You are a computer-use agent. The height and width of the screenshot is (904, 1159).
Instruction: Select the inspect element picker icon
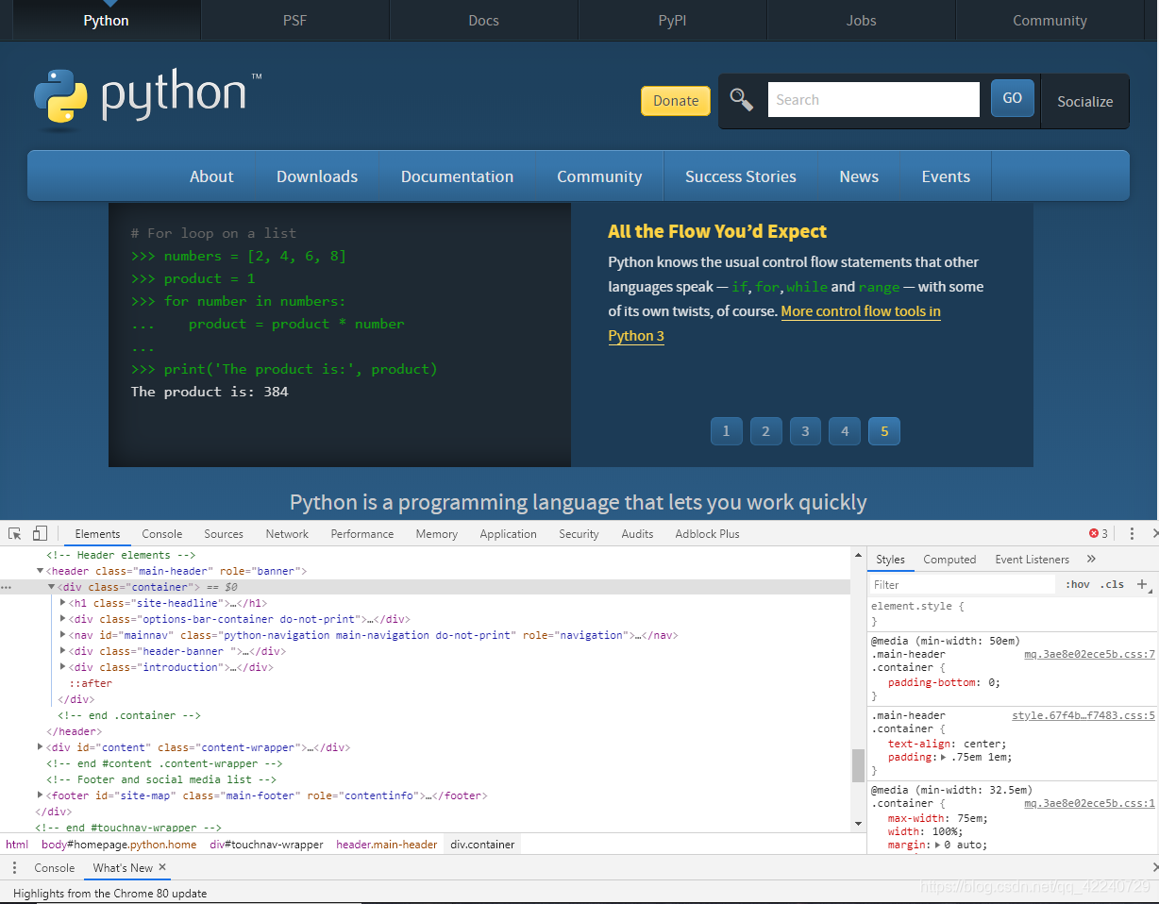pyautogui.click(x=15, y=533)
